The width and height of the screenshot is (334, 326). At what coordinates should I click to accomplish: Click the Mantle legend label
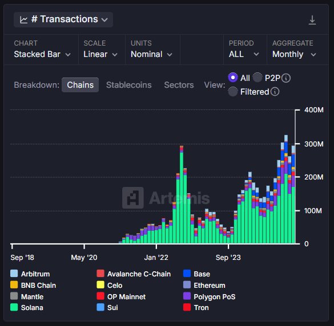pos(32,296)
